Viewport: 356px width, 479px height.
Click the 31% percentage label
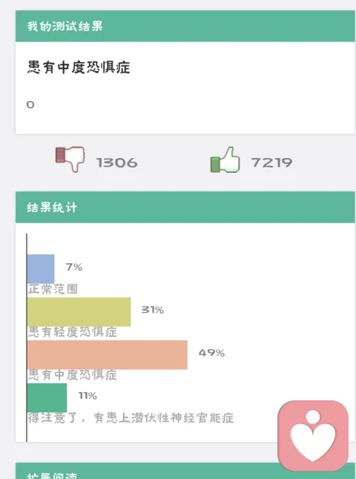click(x=153, y=310)
